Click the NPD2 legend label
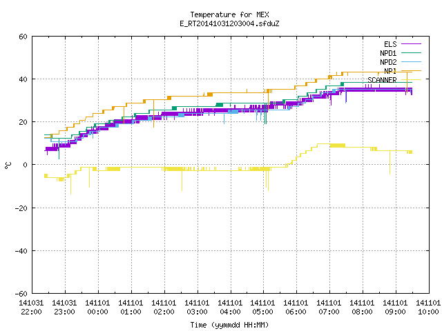The image size is (442, 331). [x=388, y=62]
